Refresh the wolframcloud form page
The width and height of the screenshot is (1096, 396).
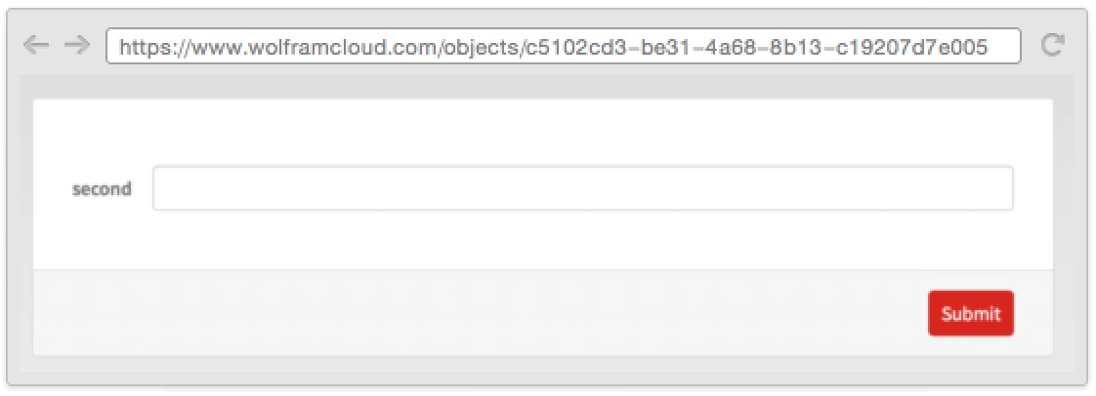pyautogui.click(x=1053, y=46)
